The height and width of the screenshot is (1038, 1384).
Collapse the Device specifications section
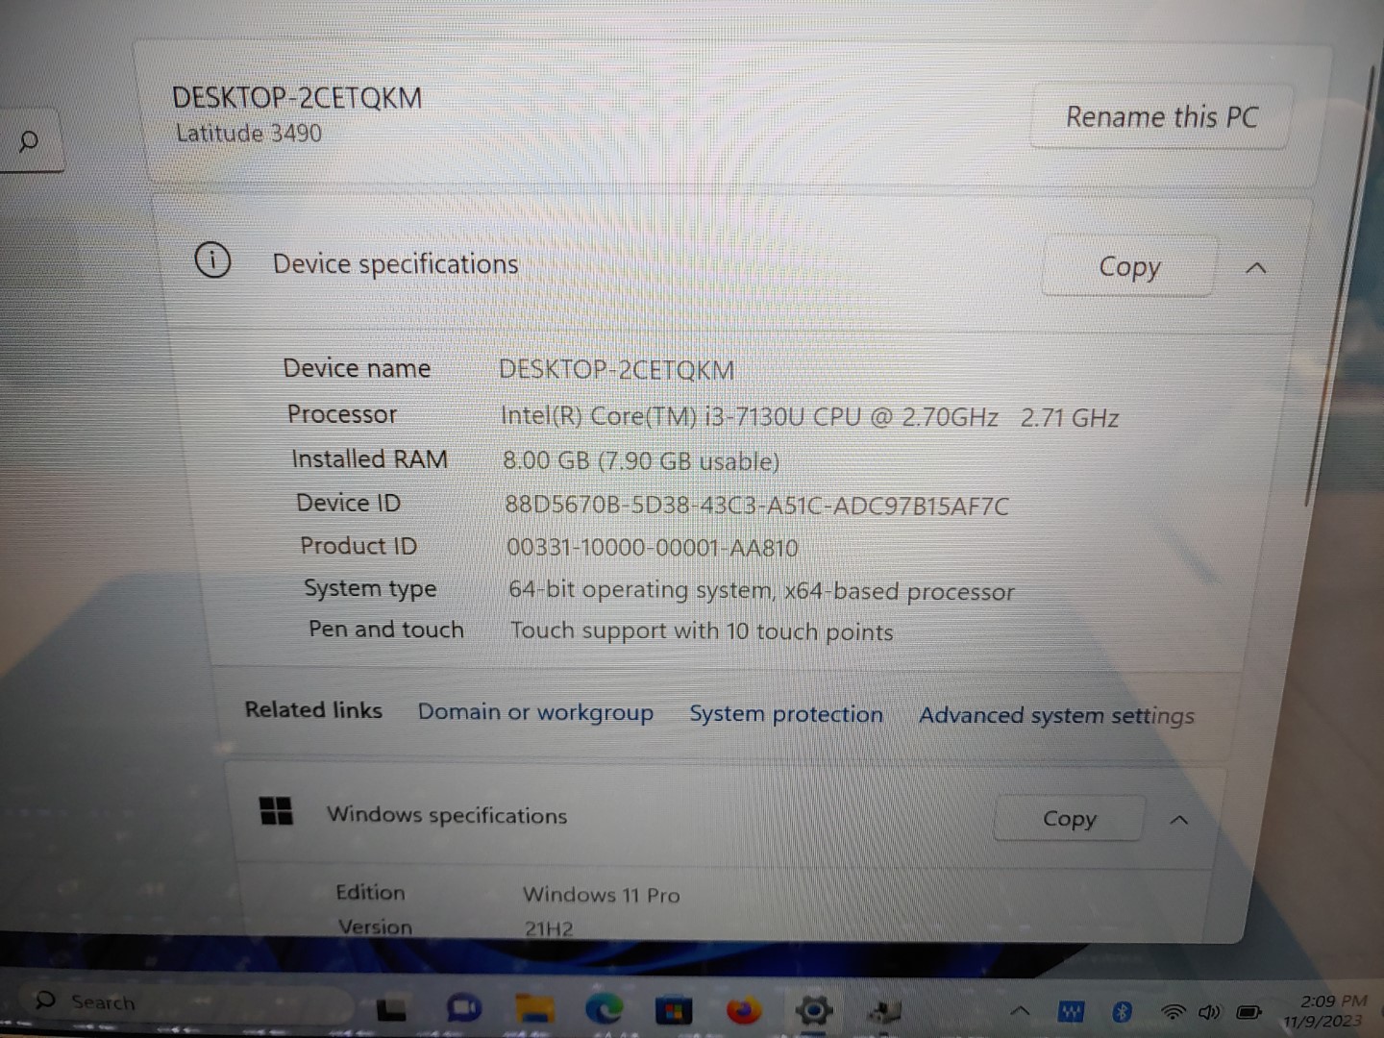coord(1255,268)
